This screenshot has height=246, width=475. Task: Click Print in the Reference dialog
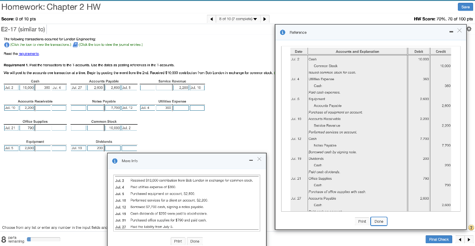pos(362,221)
